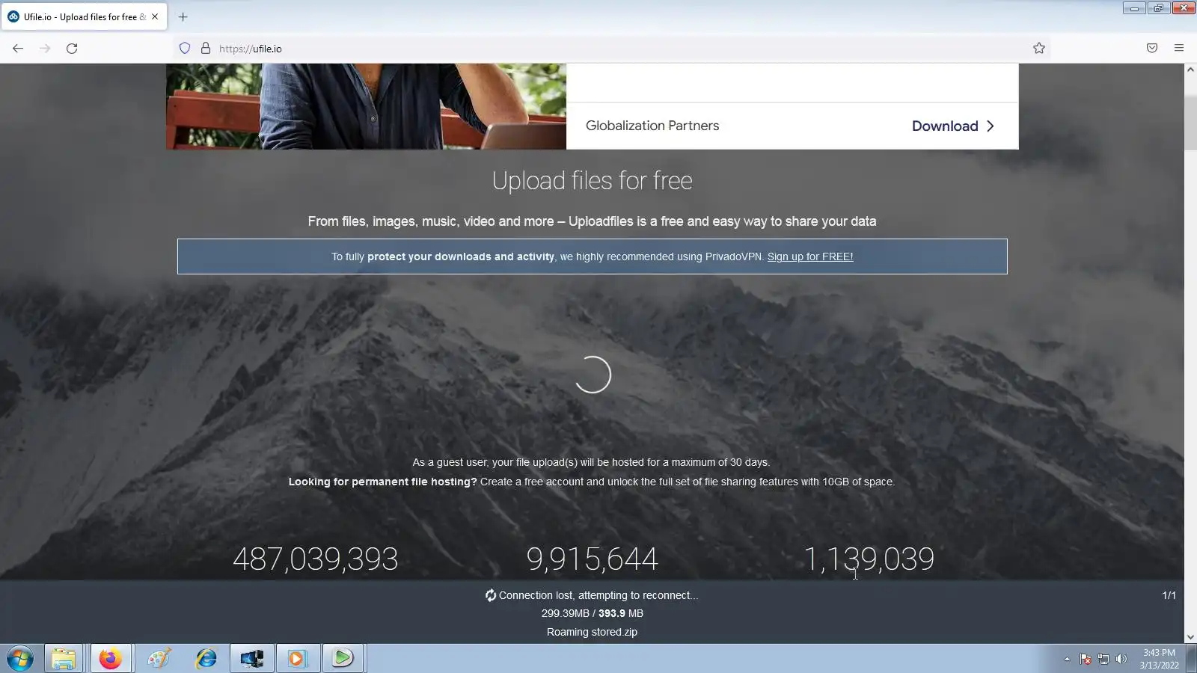Click the ad image of man with laptop
This screenshot has width=1197, height=673.
[366, 106]
